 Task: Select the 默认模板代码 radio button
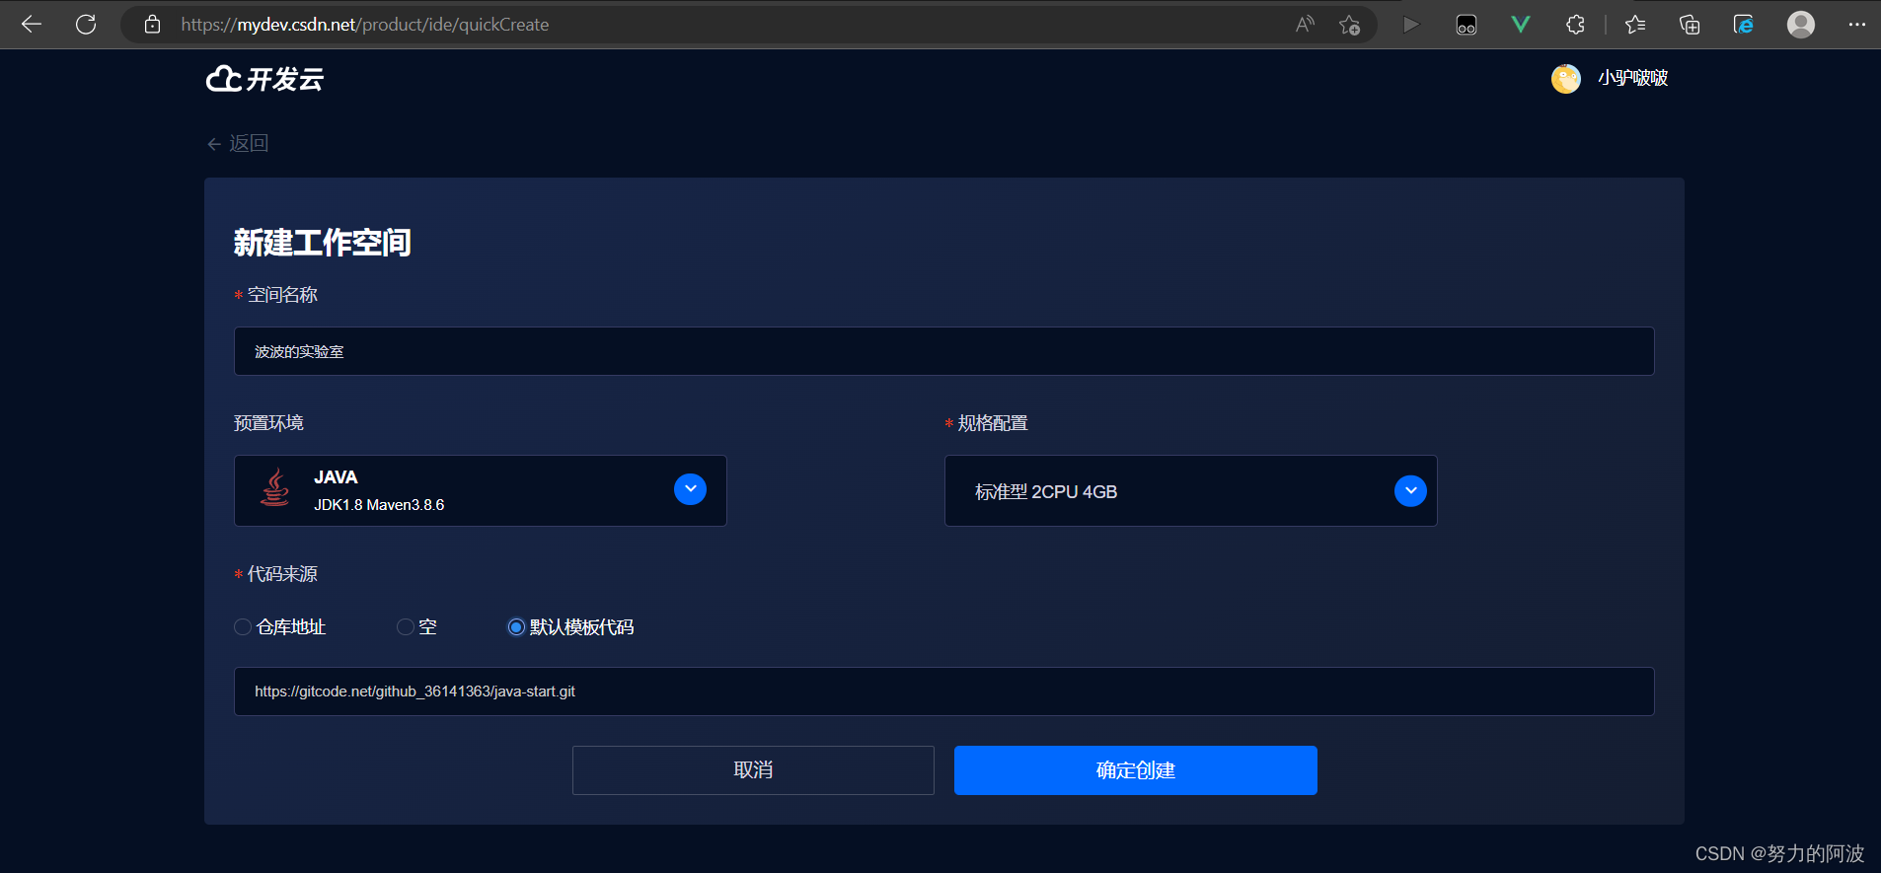(516, 627)
